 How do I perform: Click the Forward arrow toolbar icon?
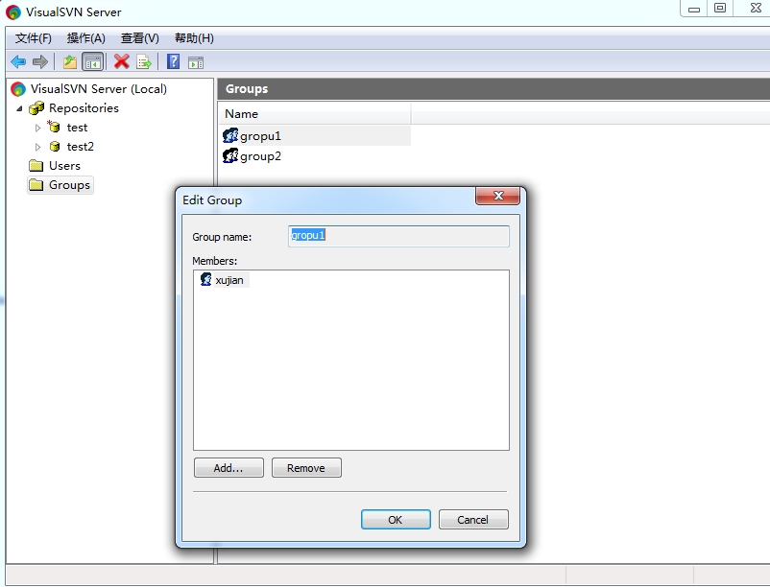(39, 61)
